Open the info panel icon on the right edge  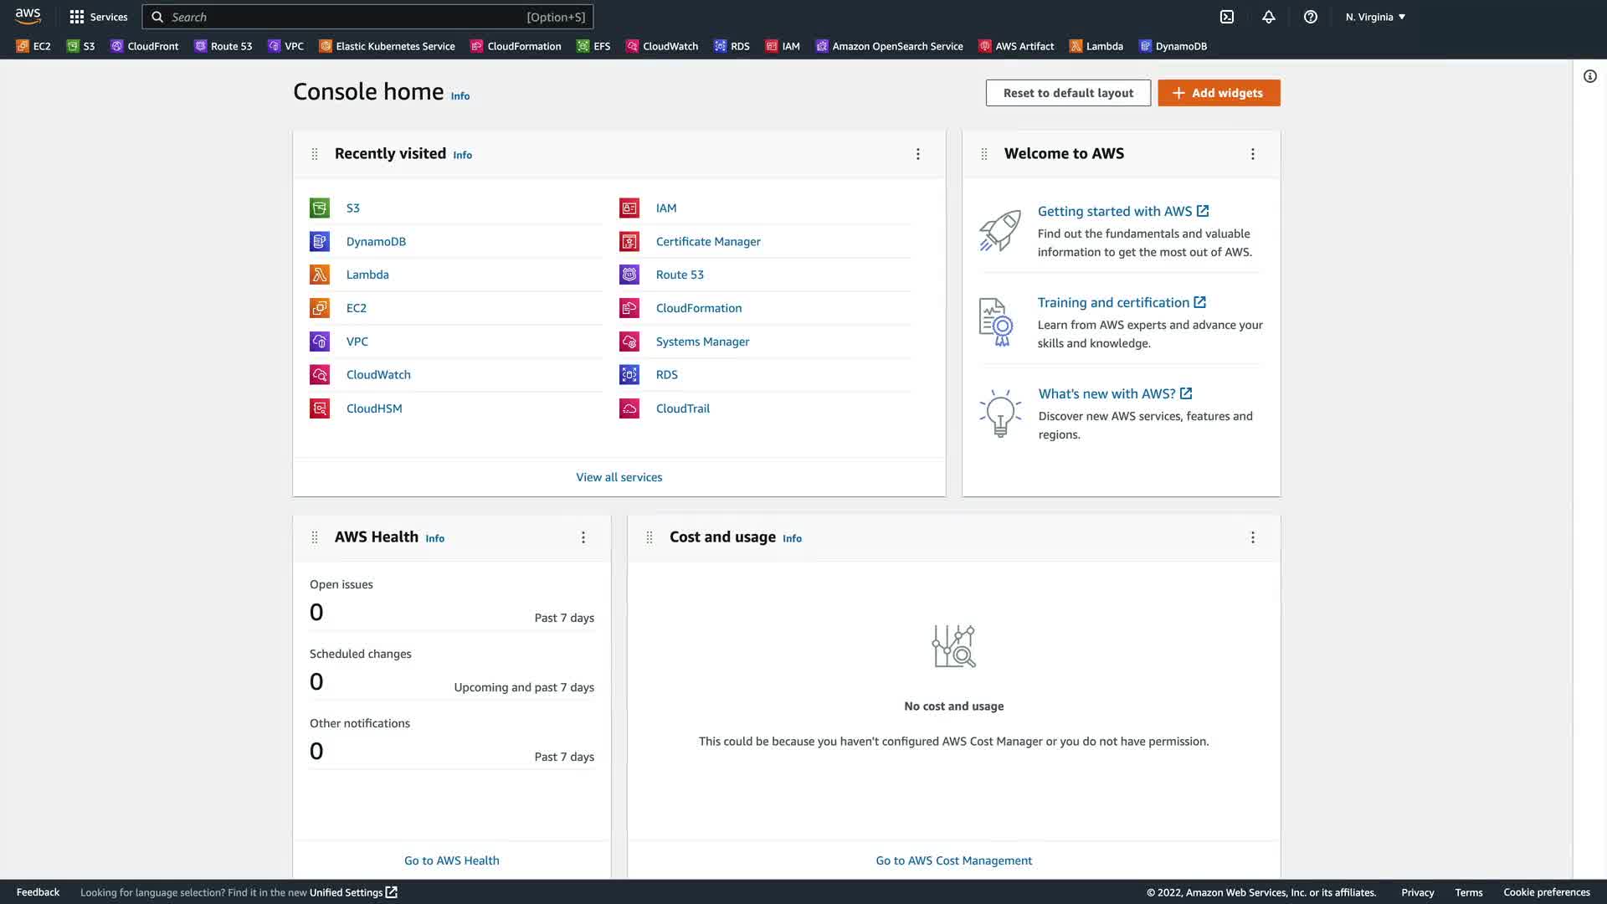pos(1589,76)
